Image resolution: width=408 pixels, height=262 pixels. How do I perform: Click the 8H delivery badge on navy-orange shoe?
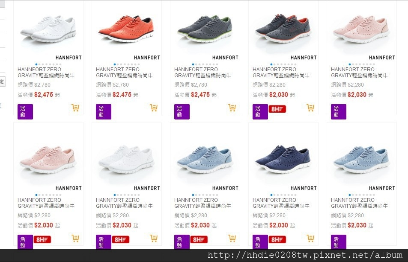pos(277,109)
